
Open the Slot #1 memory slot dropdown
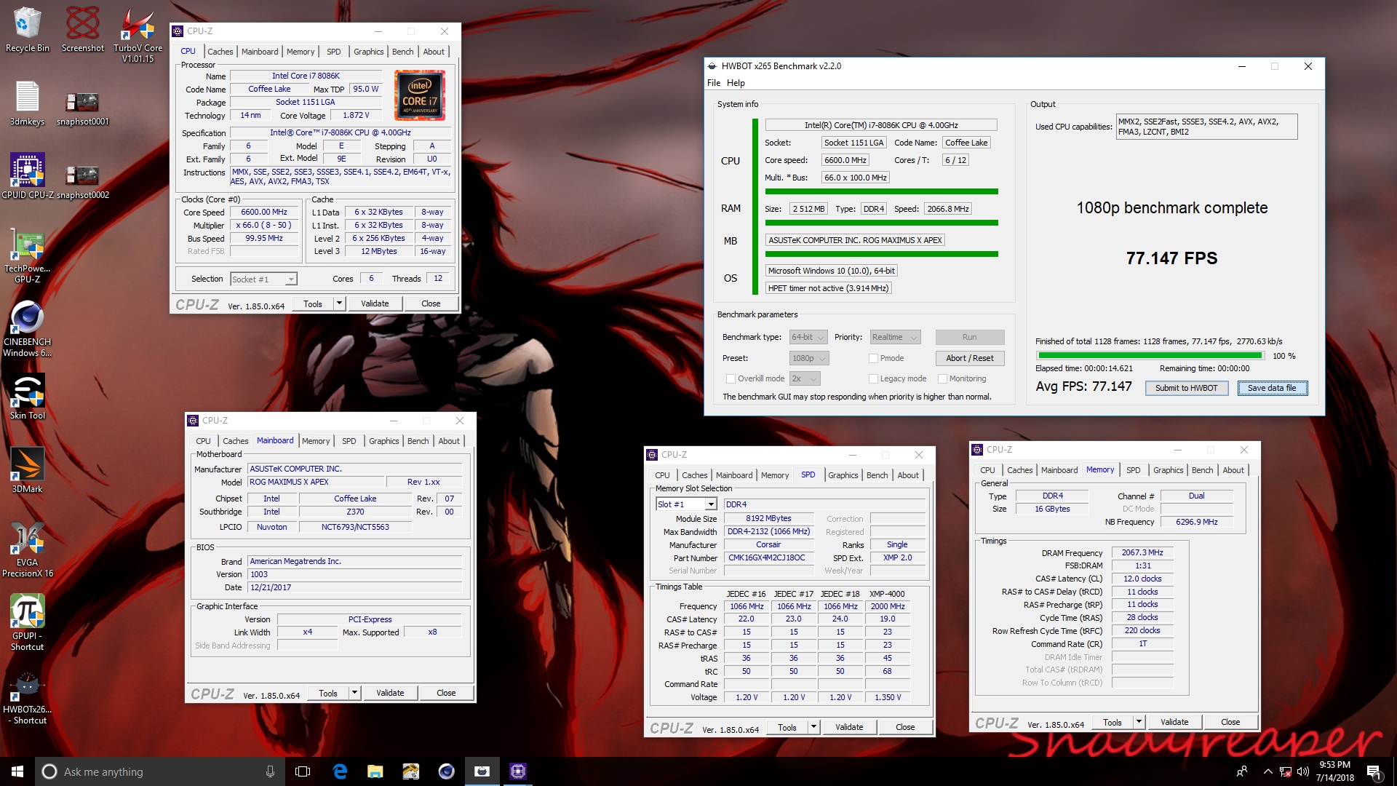tap(686, 504)
